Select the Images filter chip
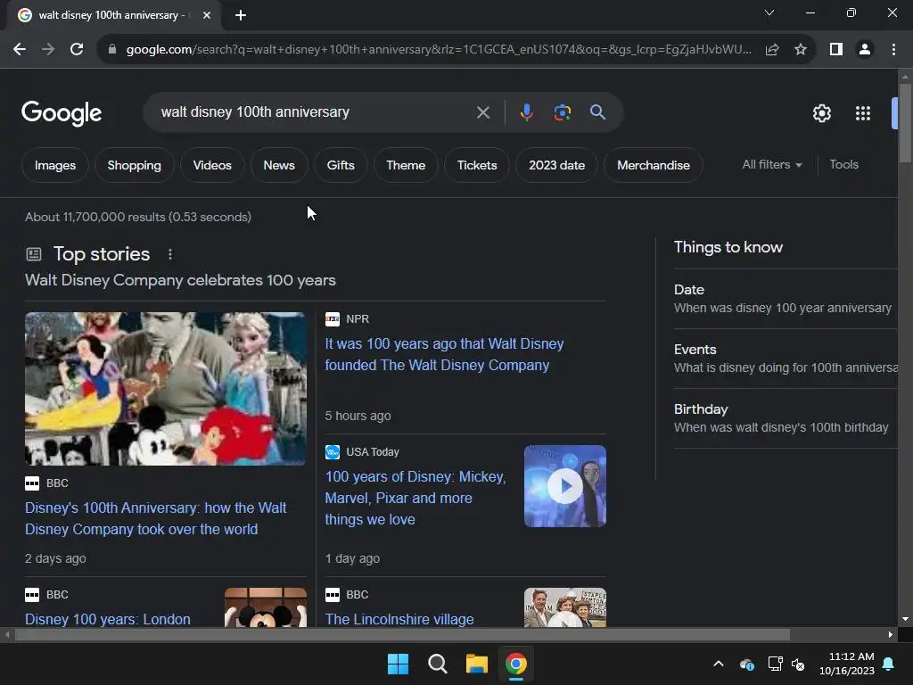Image resolution: width=913 pixels, height=685 pixels. click(55, 165)
